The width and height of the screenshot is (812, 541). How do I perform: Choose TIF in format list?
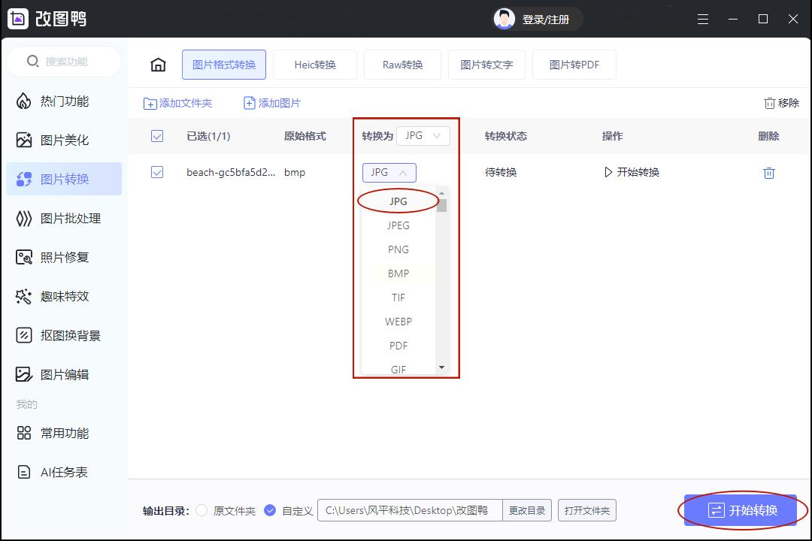pos(398,298)
